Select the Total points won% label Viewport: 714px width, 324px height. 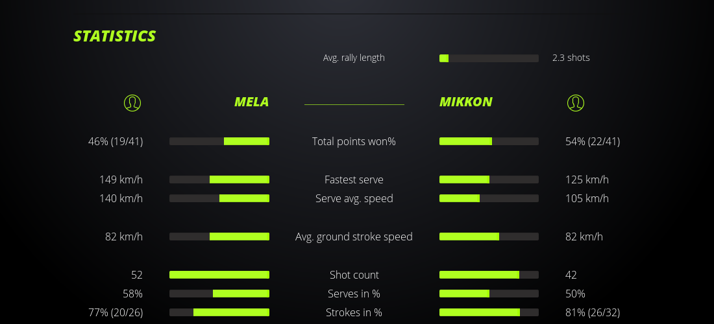pos(354,141)
